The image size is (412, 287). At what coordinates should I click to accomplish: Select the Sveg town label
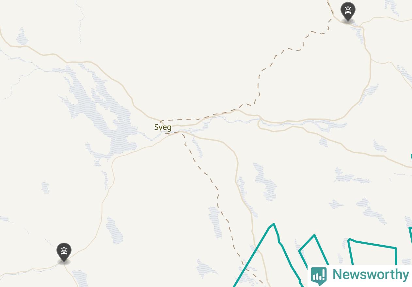(163, 127)
